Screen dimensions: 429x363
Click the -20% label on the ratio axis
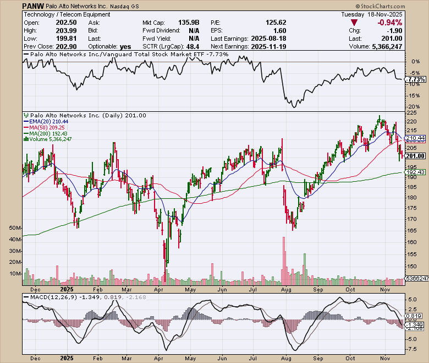pos(414,106)
